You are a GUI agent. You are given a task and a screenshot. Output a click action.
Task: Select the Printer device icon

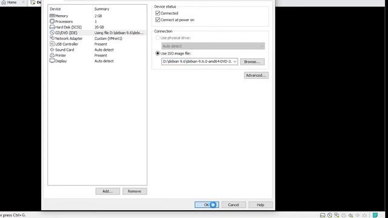point(52,55)
